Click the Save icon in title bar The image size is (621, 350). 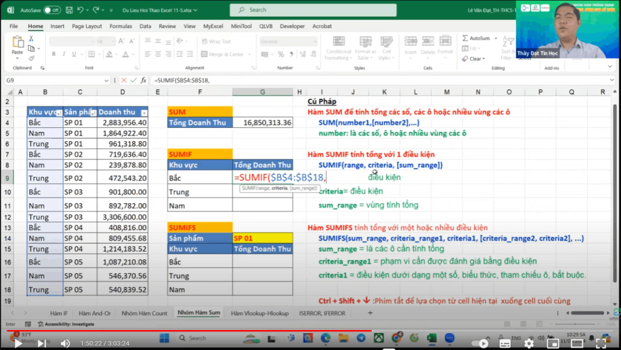[69, 10]
